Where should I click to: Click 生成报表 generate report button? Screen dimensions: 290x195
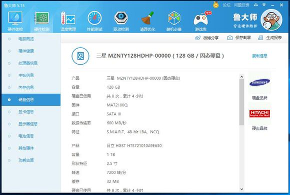point(270,38)
